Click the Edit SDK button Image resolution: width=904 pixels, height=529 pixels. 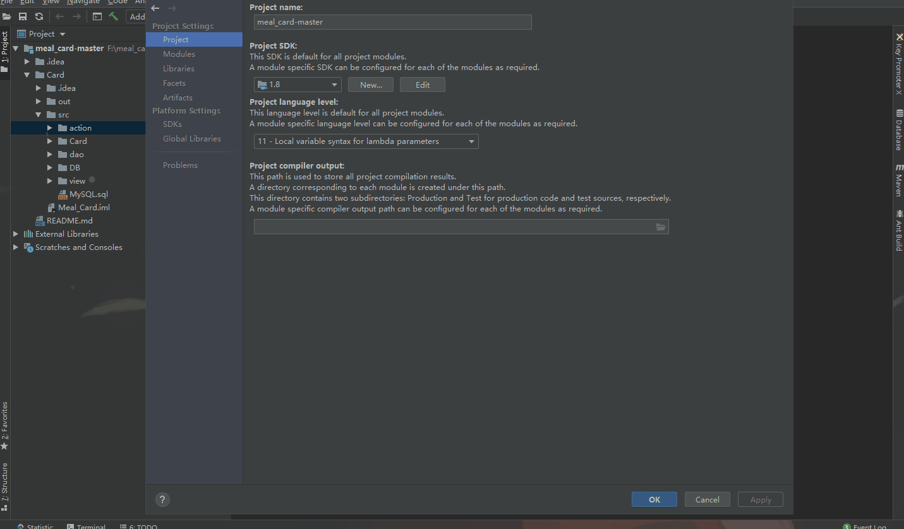tap(423, 85)
